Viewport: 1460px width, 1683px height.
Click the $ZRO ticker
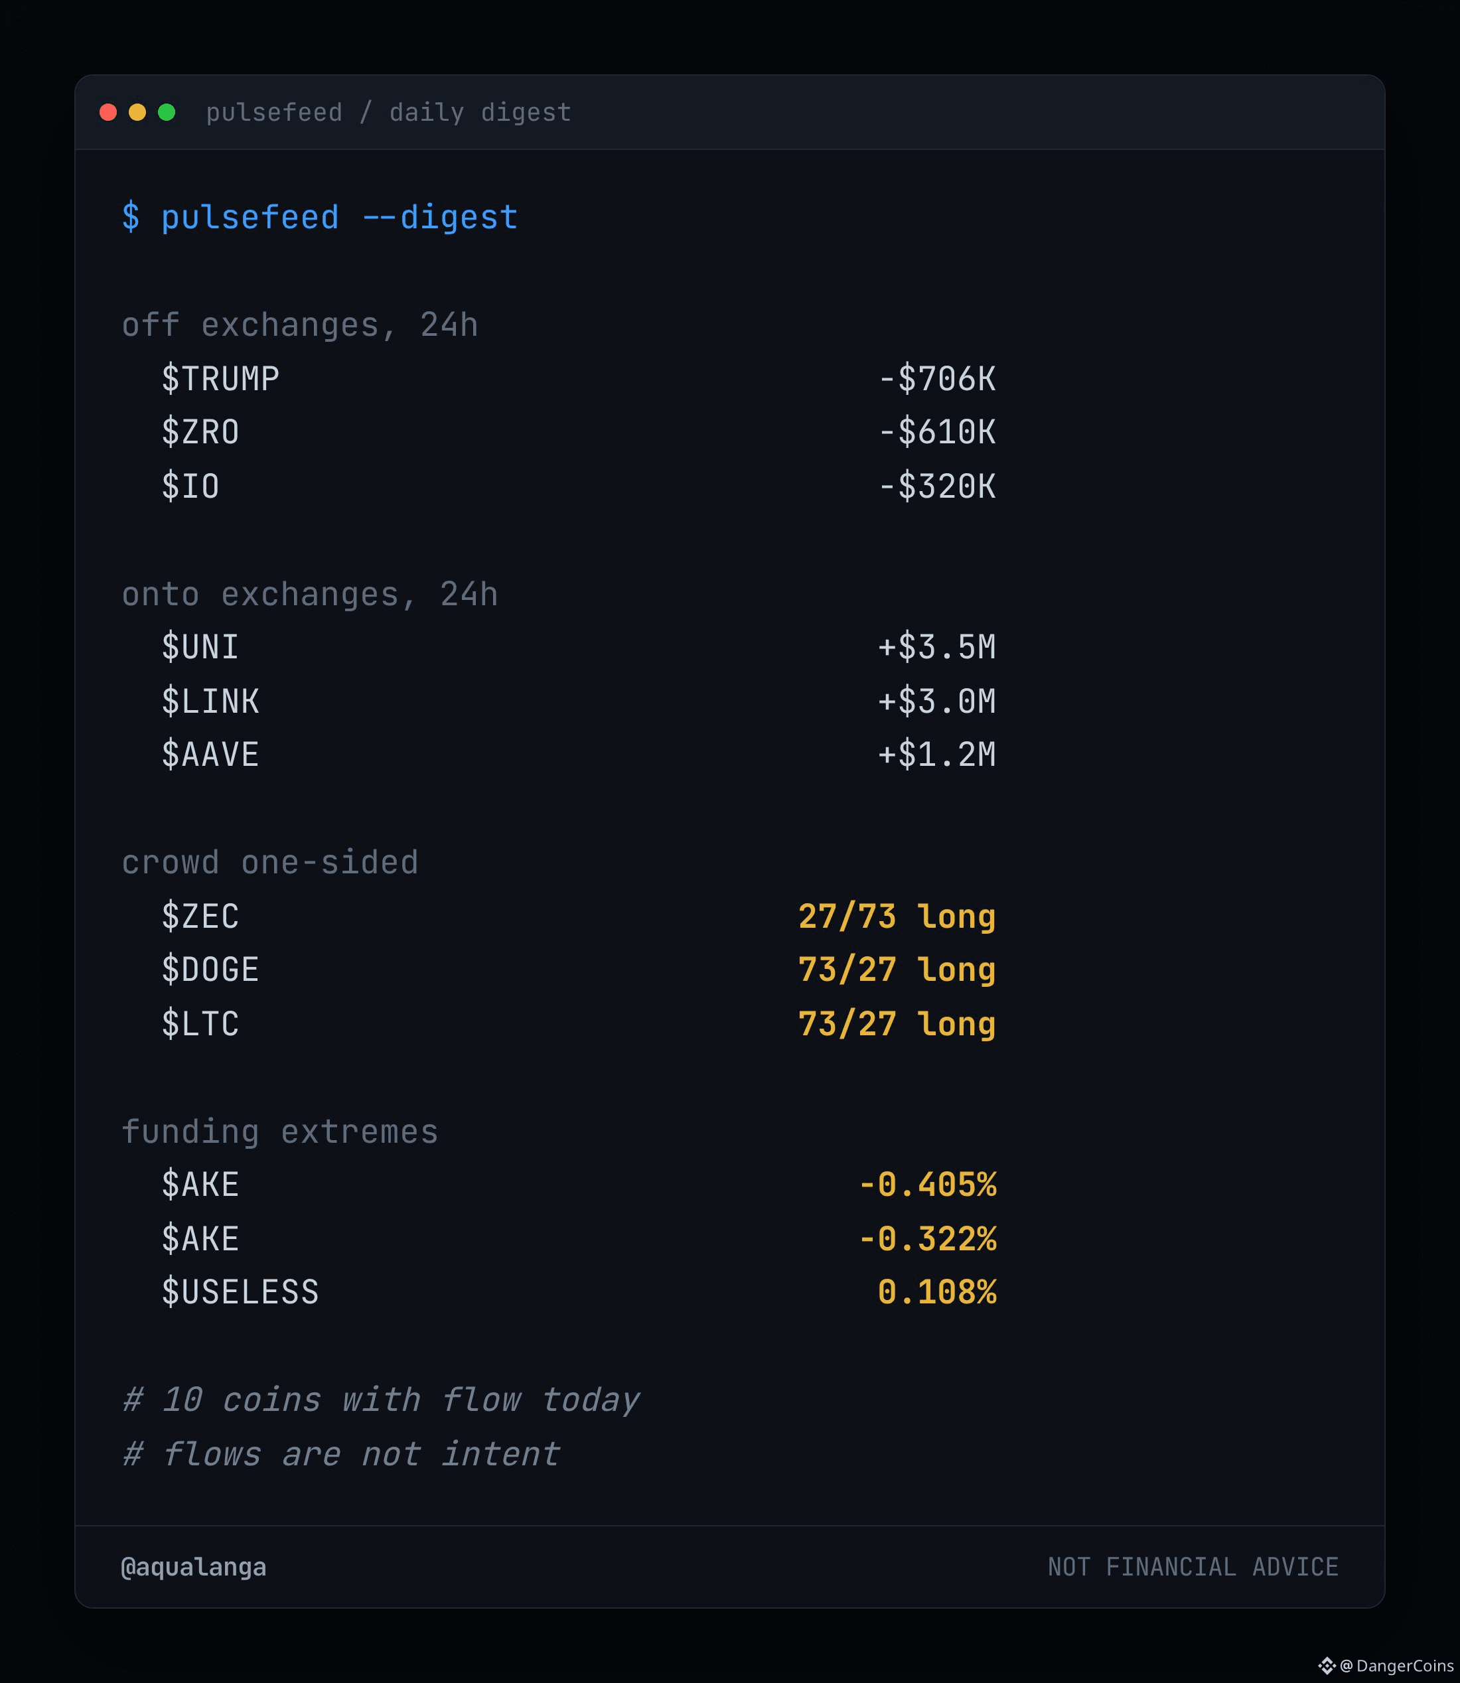coord(200,432)
